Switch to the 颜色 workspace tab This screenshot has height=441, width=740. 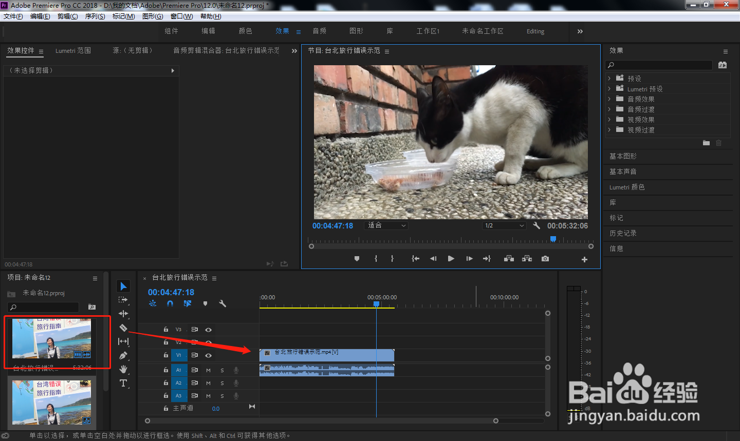coord(245,31)
